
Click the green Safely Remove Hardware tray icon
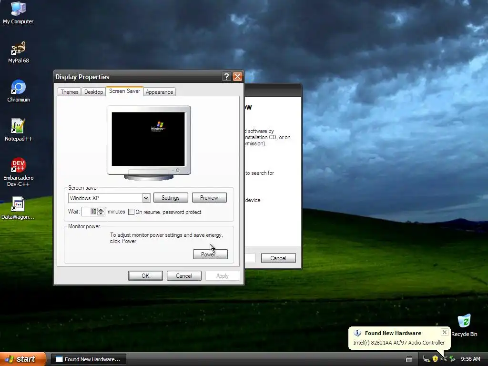point(452,359)
